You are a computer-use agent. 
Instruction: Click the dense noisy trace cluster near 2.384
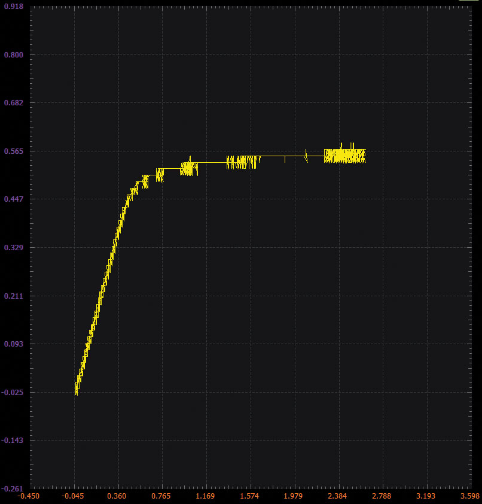[345, 156]
